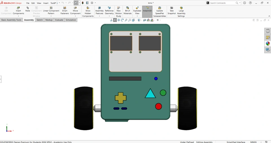The height and width of the screenshot is (143, 271).
Task: Expand Reference Geometry dropdown arrow
Action: point(109,16)
